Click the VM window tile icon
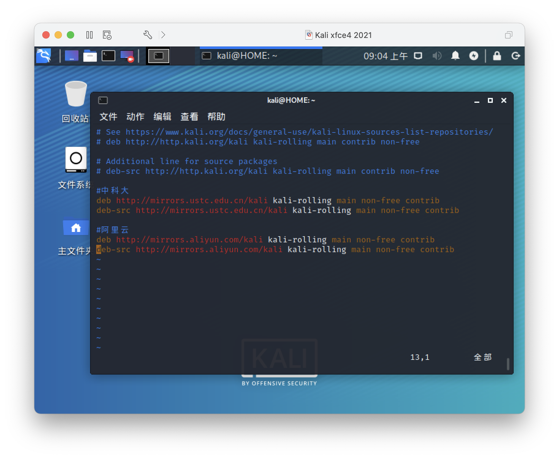Screen dimensions: 559x459 pos(508,35)
